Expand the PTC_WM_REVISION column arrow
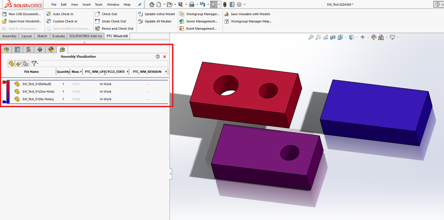The image size is (444, 220). [166, 71]
